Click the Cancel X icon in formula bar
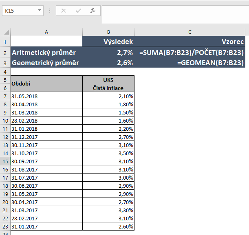The image size is (249, 235). tap(64, 11)
